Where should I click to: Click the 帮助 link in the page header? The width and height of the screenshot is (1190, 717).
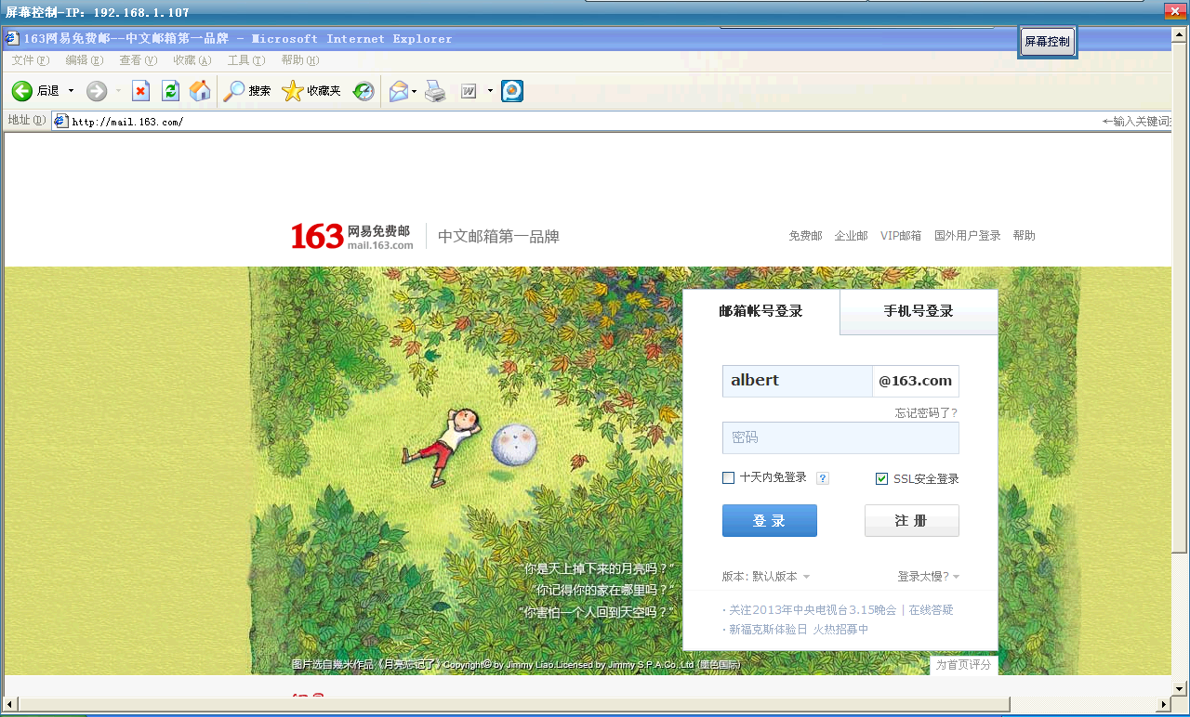click(x=1025, y=236)
